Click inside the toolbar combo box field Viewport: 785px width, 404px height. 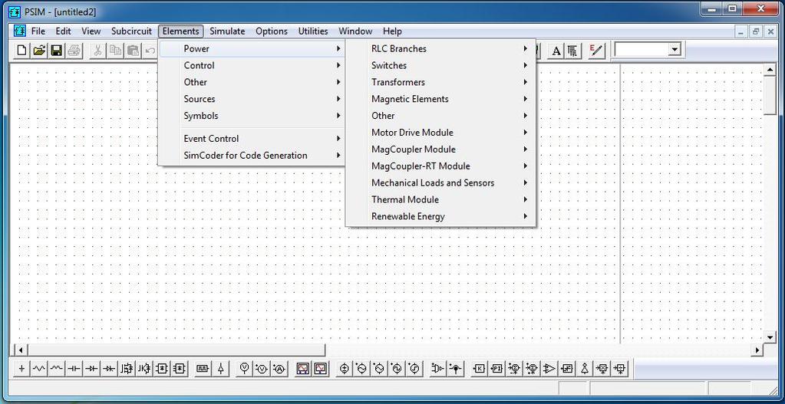point(642,50)
